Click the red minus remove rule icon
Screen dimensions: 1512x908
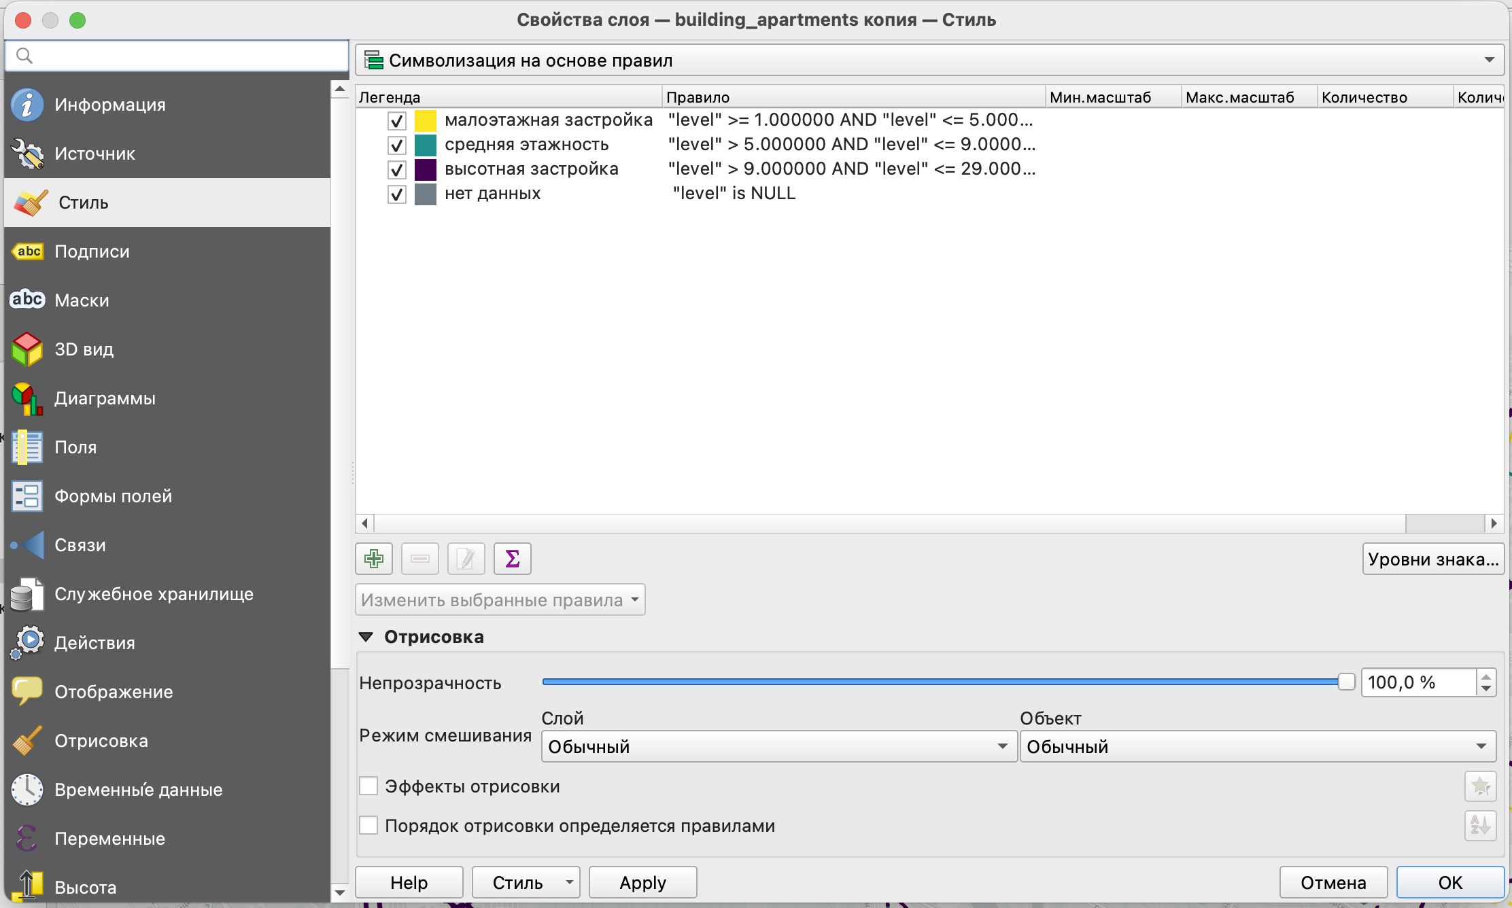(419, 559)
